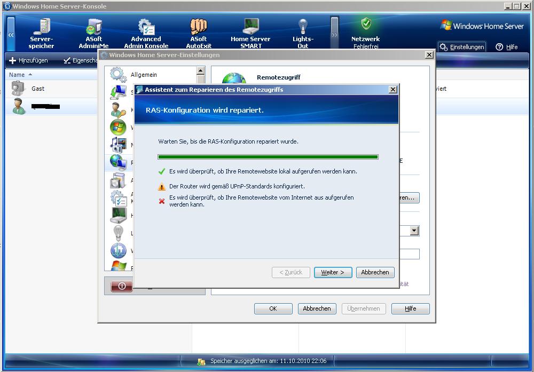
Task: Select the monitor SMART icon in settings sidebar
Action: pos(118,216)
